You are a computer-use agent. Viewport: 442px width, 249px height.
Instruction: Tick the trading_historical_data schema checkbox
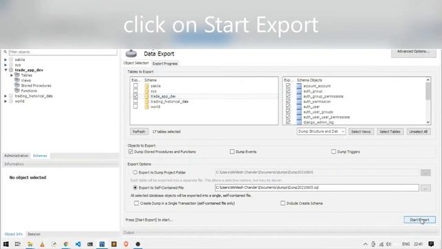(x=135, y=101)
